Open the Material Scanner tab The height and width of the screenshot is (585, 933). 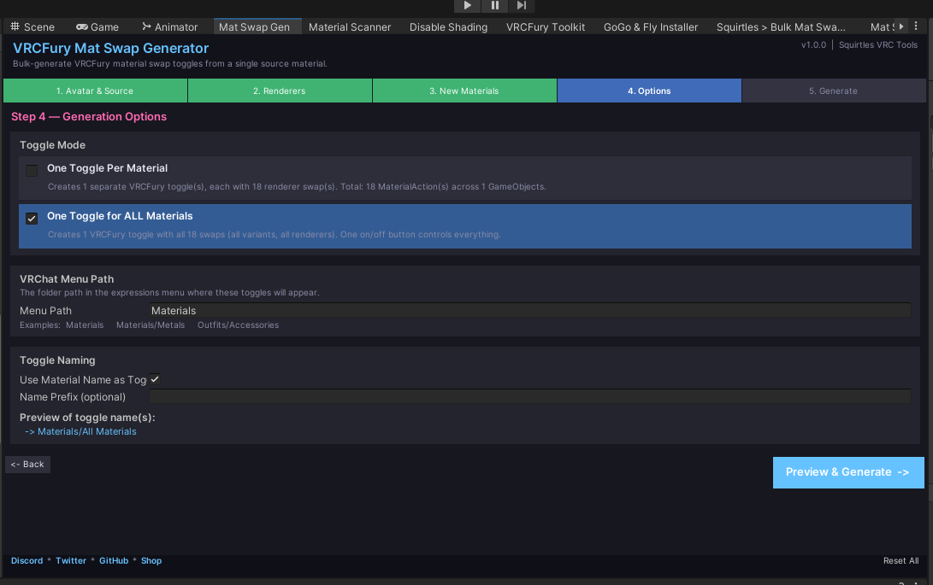pyautogui.click(x=350, y=26)
